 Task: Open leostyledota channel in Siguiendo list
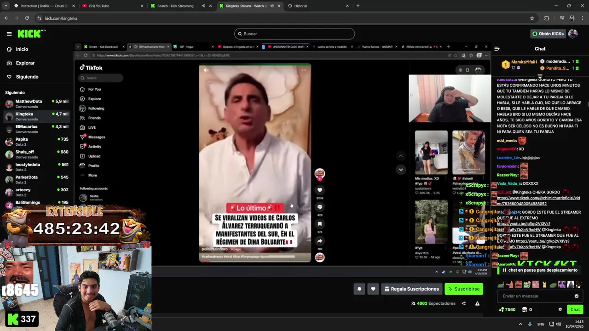(x=36, y=167)
